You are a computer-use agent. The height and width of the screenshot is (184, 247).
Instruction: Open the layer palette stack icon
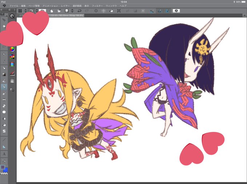(12, 81)
